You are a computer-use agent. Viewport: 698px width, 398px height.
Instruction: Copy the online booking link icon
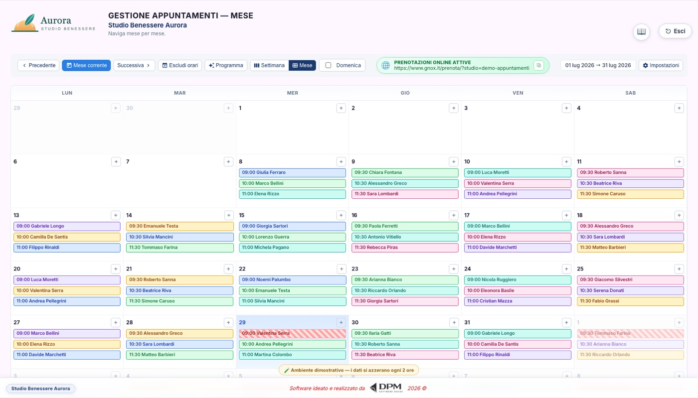tap(538, 65)
